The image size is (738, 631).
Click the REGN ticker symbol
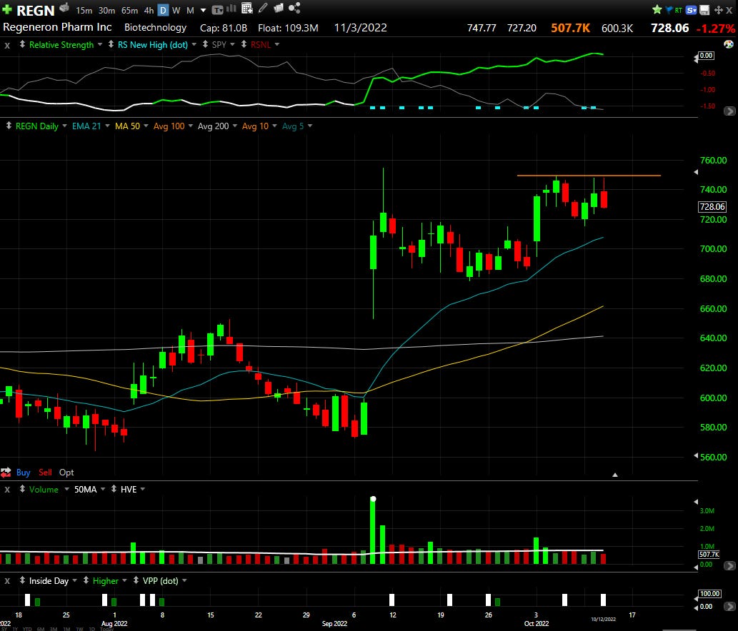pos(36,10)
